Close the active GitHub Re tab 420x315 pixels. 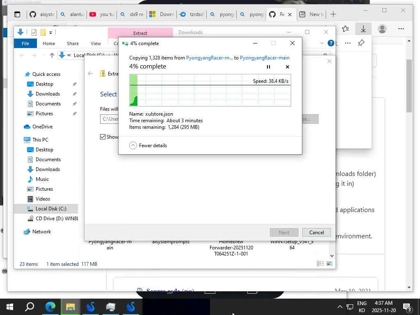tap(290, 14)
